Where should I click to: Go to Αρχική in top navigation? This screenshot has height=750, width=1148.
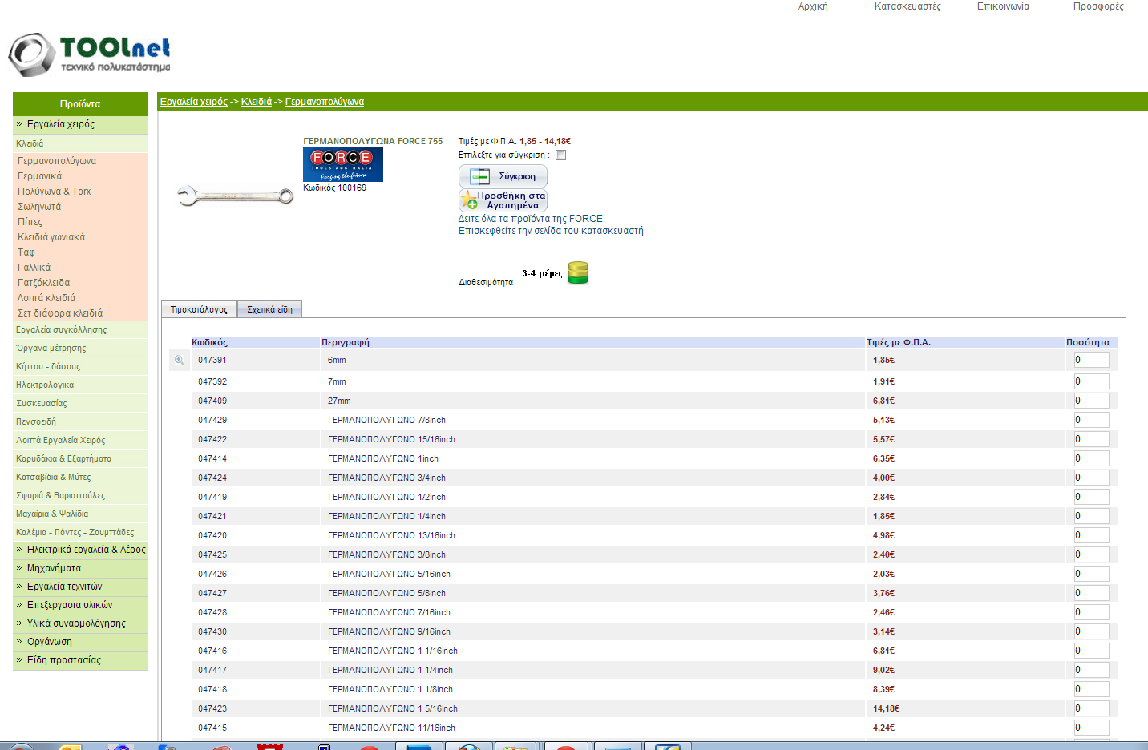pos(813,6)
